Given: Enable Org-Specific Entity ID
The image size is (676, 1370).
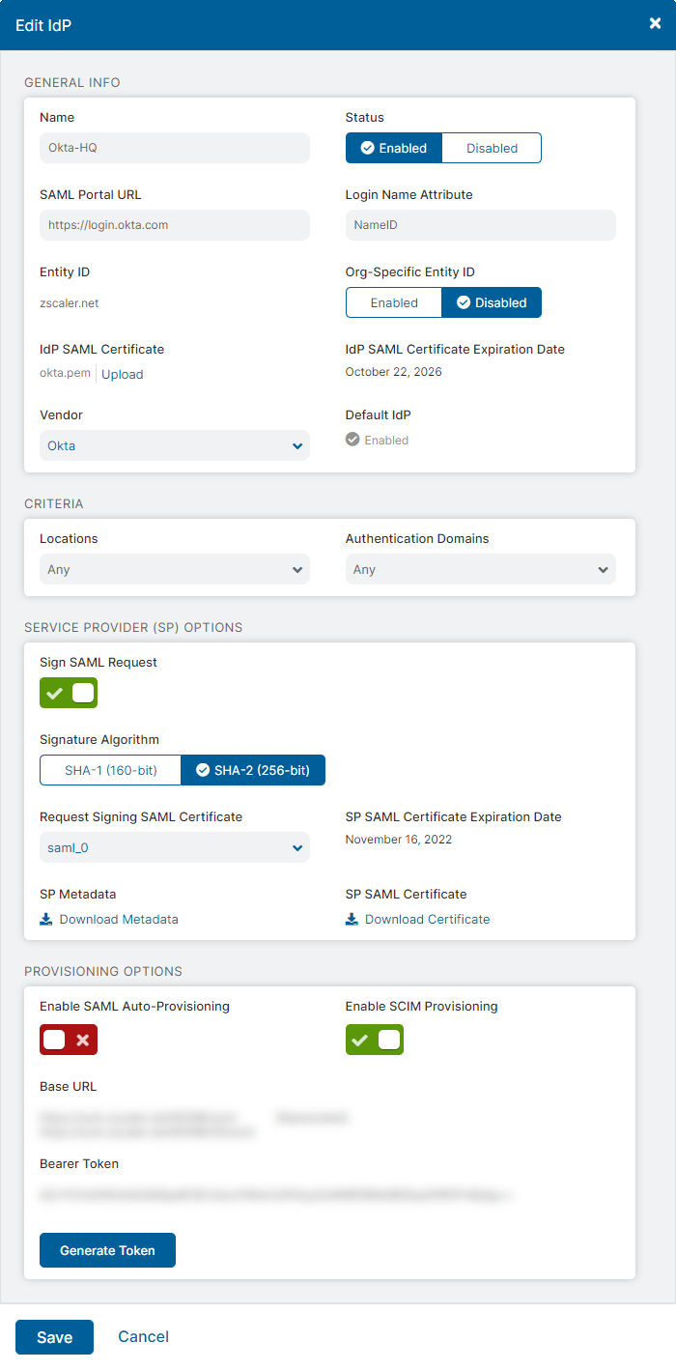Looking at the screenshot, I should 394,302.
